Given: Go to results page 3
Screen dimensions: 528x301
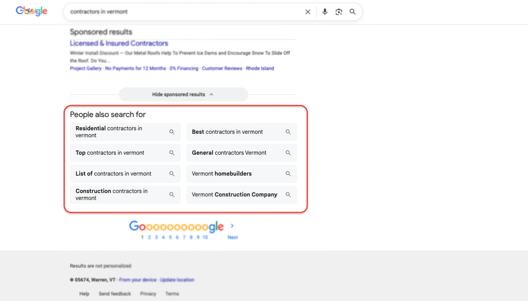Looking at the screenshot, I should point(156,237).
